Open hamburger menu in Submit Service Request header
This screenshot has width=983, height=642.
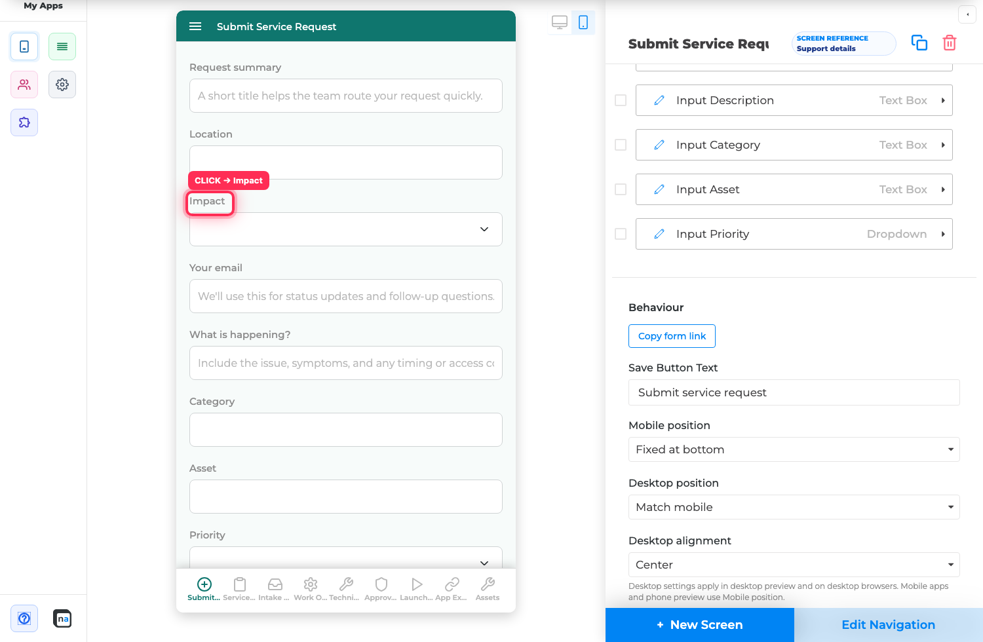pos(195,26)
